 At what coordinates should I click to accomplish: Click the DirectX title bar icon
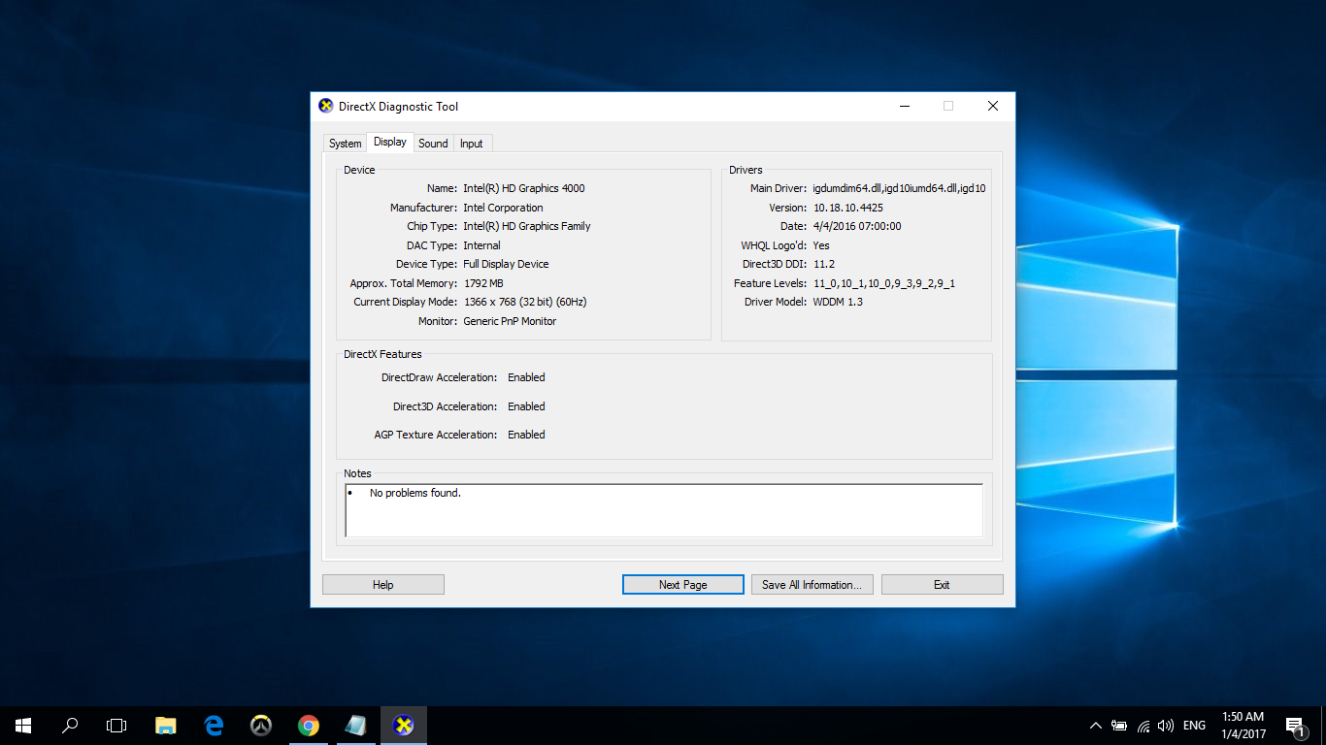coord(326,106)
